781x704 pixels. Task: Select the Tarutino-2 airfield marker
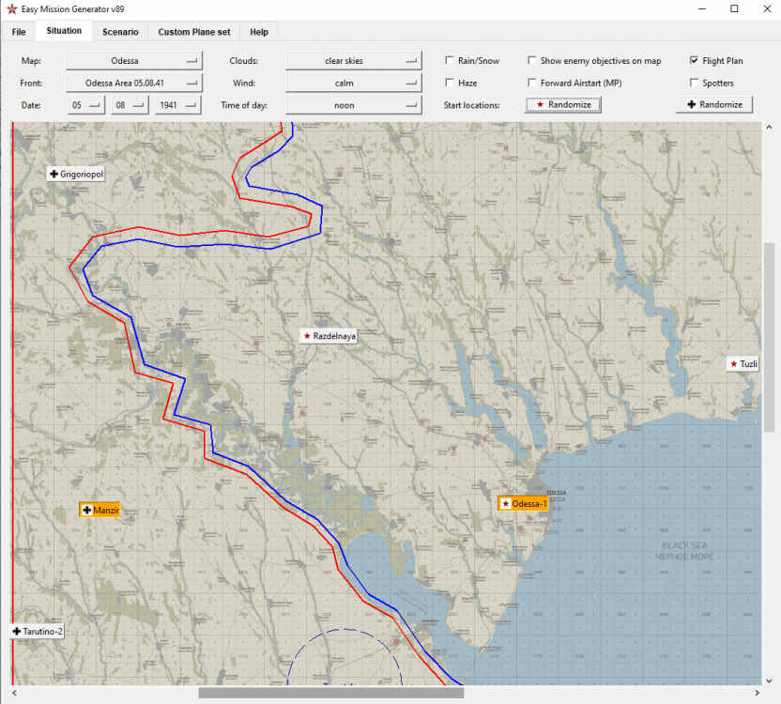[38, 632]
